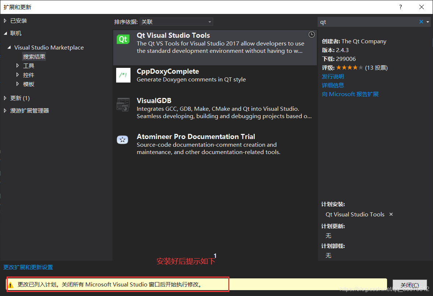Open the 发行说明 link
The image size is (433, 296).
coord(333,76)
